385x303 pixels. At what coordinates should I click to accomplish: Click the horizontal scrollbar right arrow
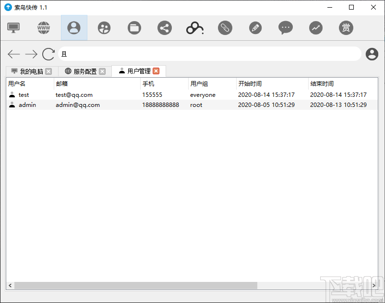tap(373, 285)
